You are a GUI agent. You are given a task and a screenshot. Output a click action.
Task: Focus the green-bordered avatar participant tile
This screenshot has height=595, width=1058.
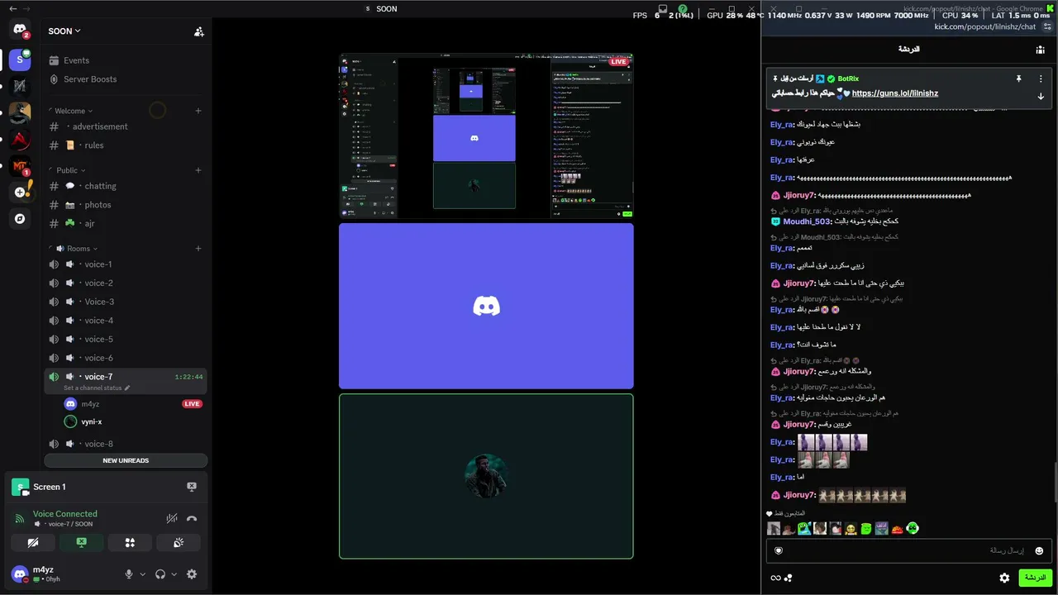[x=486, y=476]
